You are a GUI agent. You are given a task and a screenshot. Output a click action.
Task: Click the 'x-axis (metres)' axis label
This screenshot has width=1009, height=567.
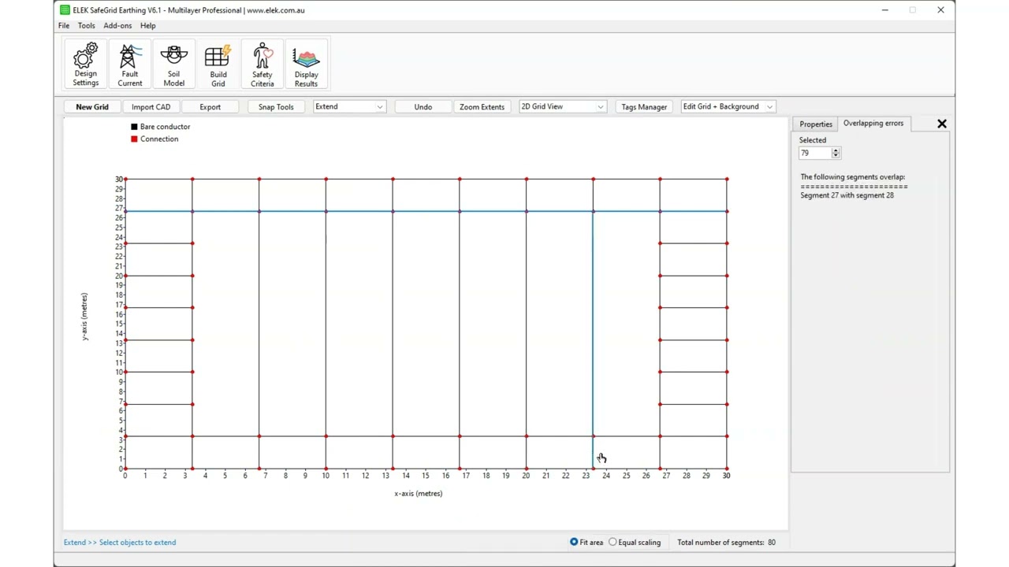pos(419,494)
